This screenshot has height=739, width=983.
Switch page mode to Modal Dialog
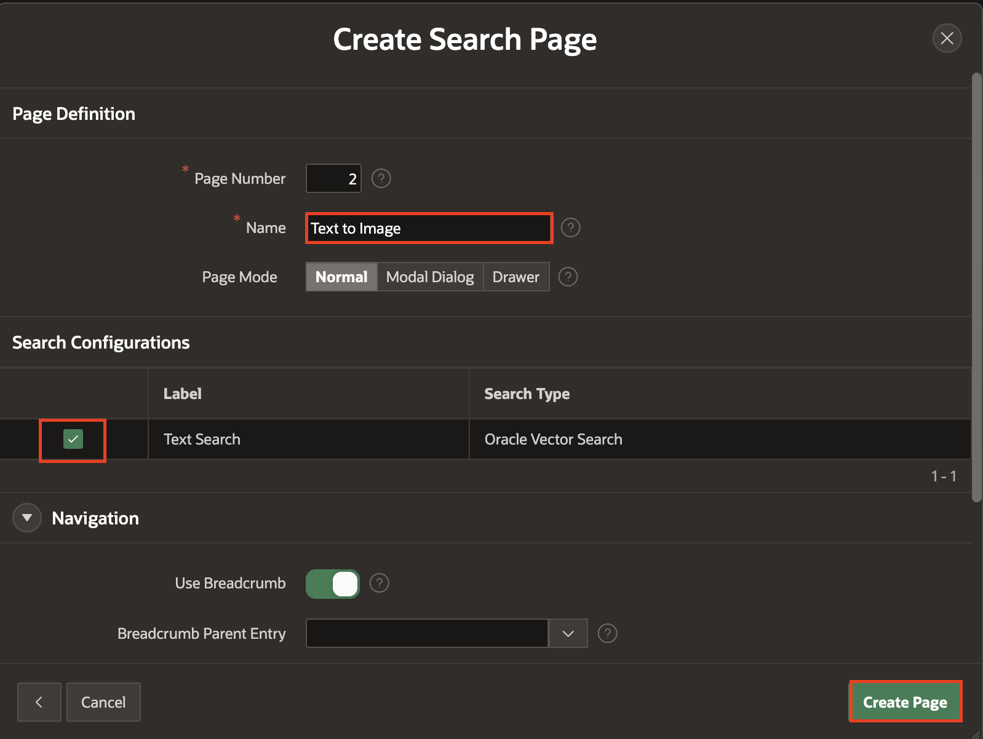(x=430, y=277)
